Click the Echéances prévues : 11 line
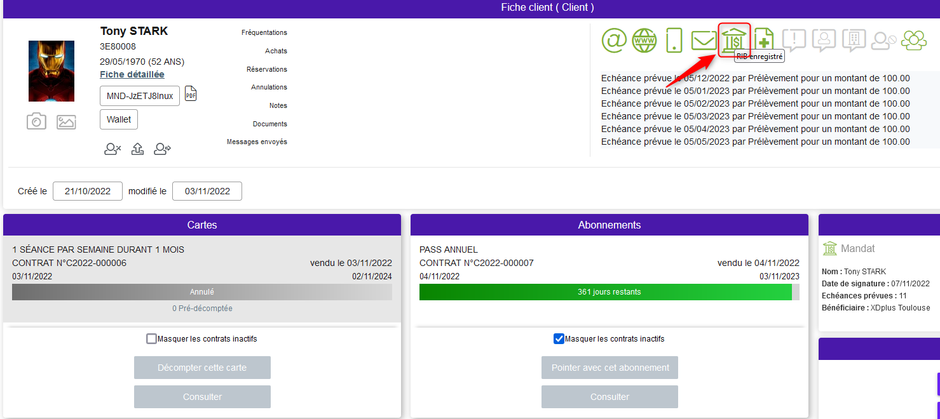 click(x=865, y=296)
